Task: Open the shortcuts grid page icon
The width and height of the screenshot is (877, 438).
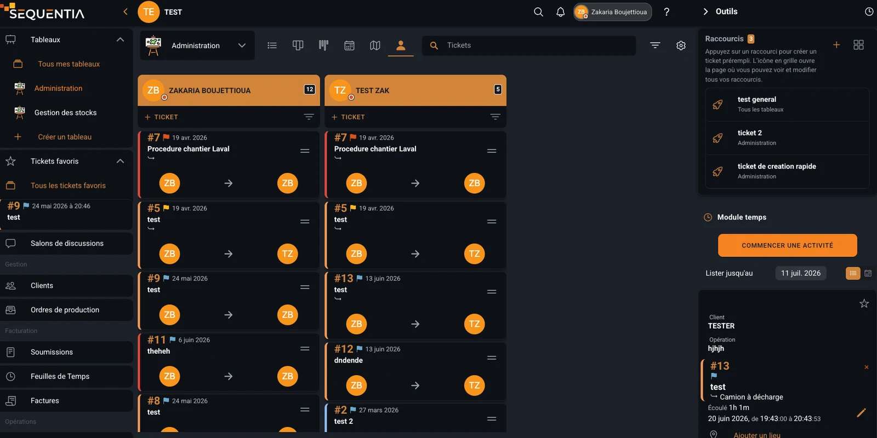Action: pyautogui.click(x=858, y=45)
